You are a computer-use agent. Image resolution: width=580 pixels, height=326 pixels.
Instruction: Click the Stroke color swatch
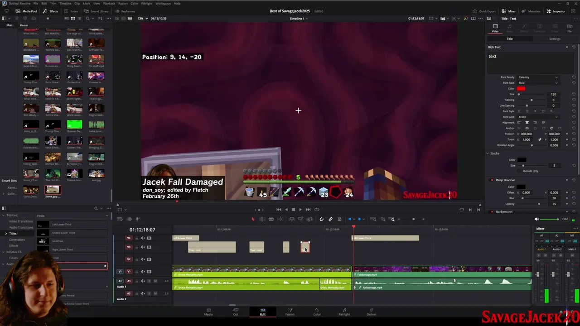click(522, 160)
